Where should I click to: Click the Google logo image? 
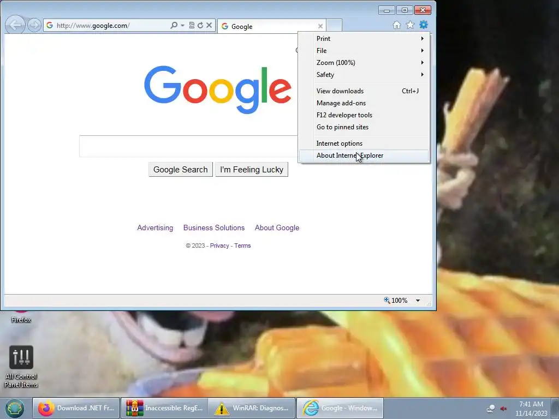click(217, 89)
